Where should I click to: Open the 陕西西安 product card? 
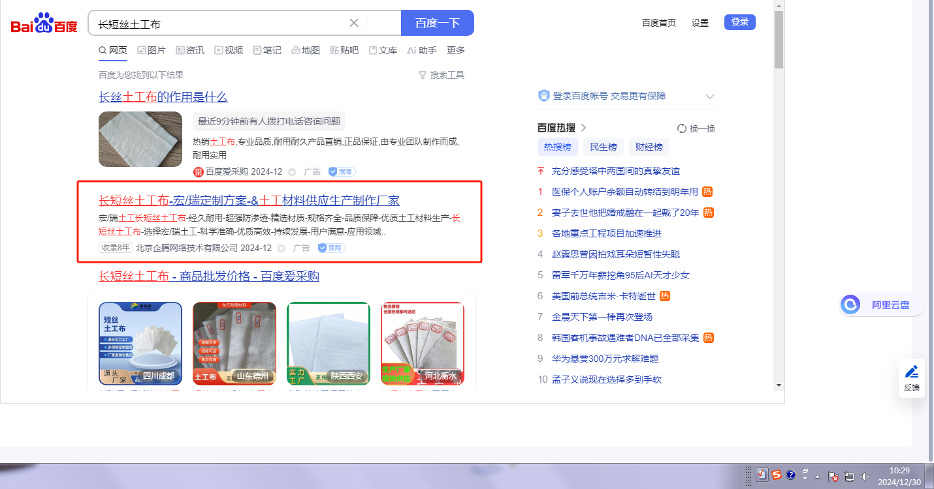click(329, 344)
